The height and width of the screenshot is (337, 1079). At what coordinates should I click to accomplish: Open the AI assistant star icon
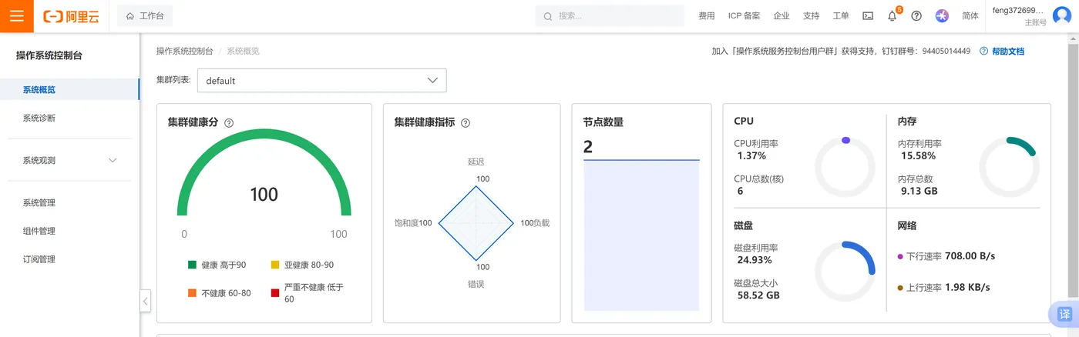click(x=942, y=15)
